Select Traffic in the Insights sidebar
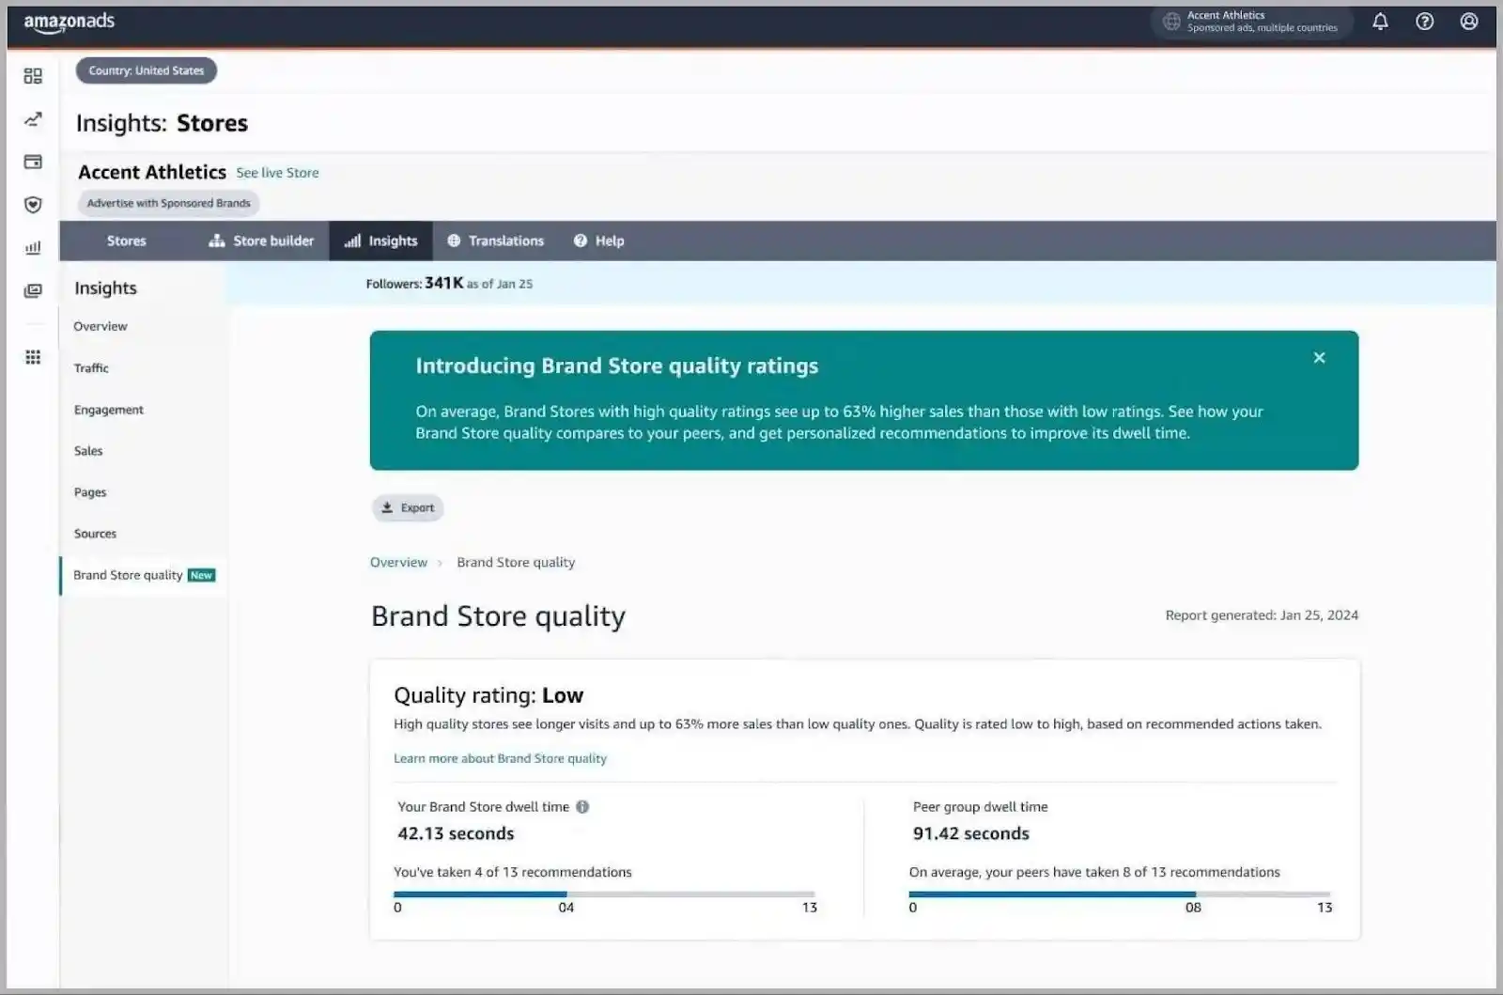 pyautogui.click(x=91, y=368)
